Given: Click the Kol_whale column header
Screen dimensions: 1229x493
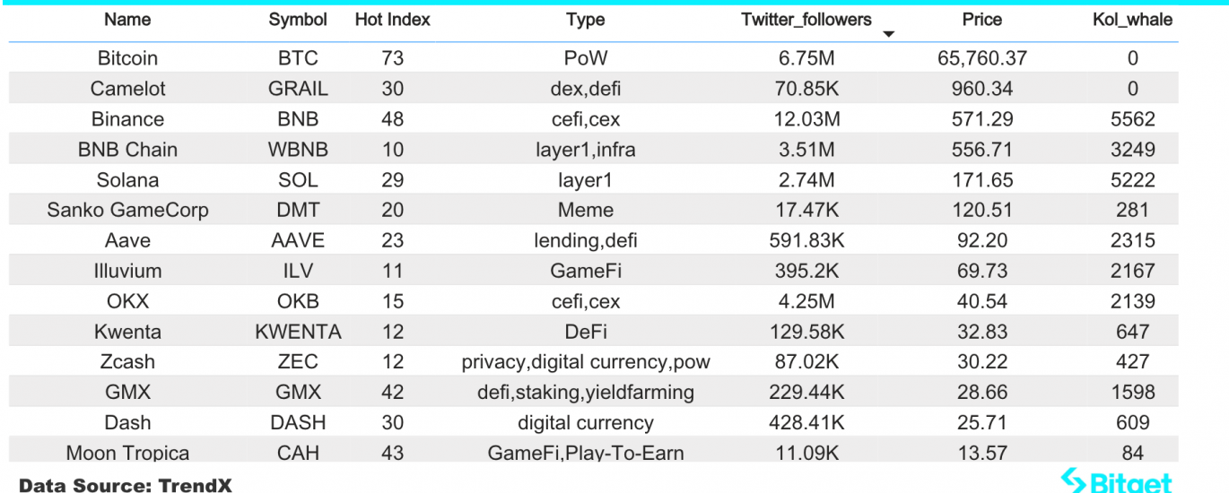Looking at the screenshot, I should point(1132,19).
